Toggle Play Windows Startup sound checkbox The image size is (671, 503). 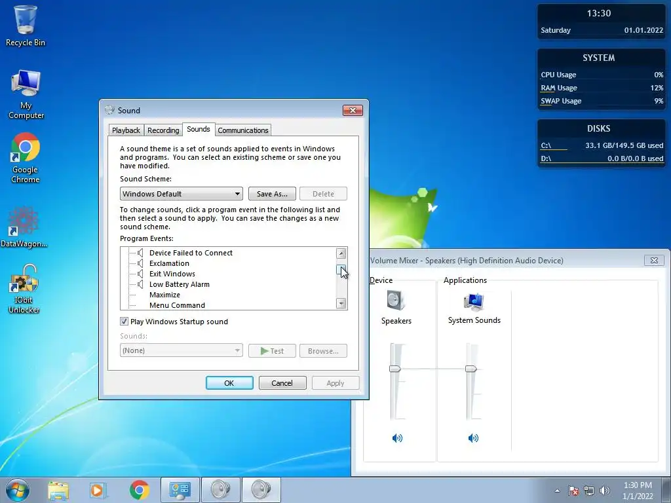click(124, 321)
